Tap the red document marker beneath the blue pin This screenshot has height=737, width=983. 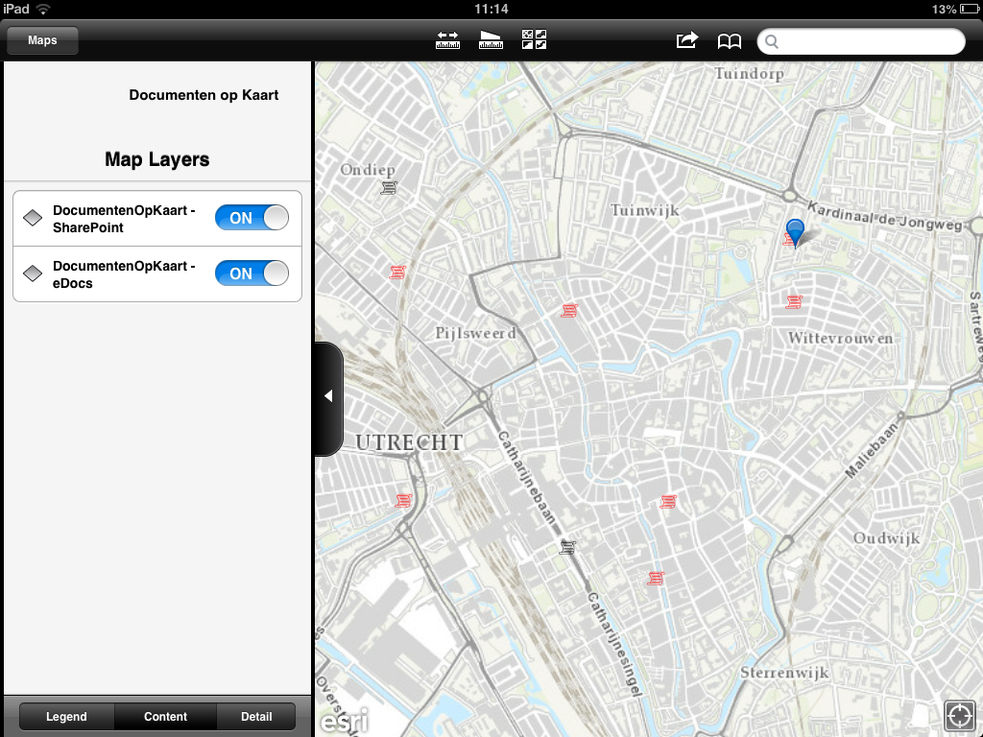click(789, 239)
